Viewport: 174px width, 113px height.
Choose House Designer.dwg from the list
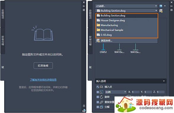127,20
